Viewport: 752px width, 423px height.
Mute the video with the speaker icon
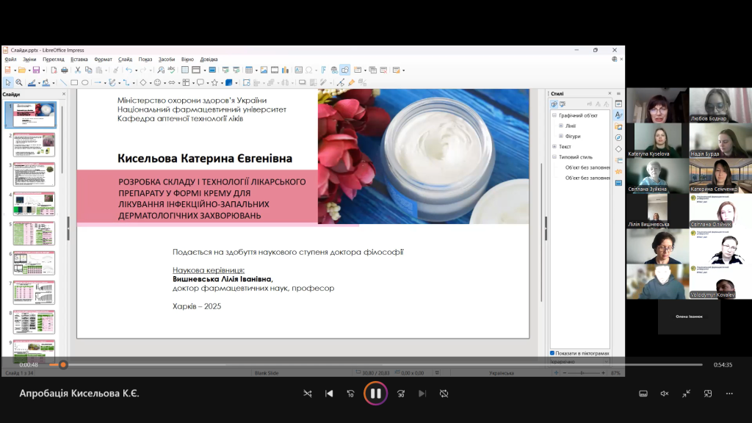coord(664,394)
